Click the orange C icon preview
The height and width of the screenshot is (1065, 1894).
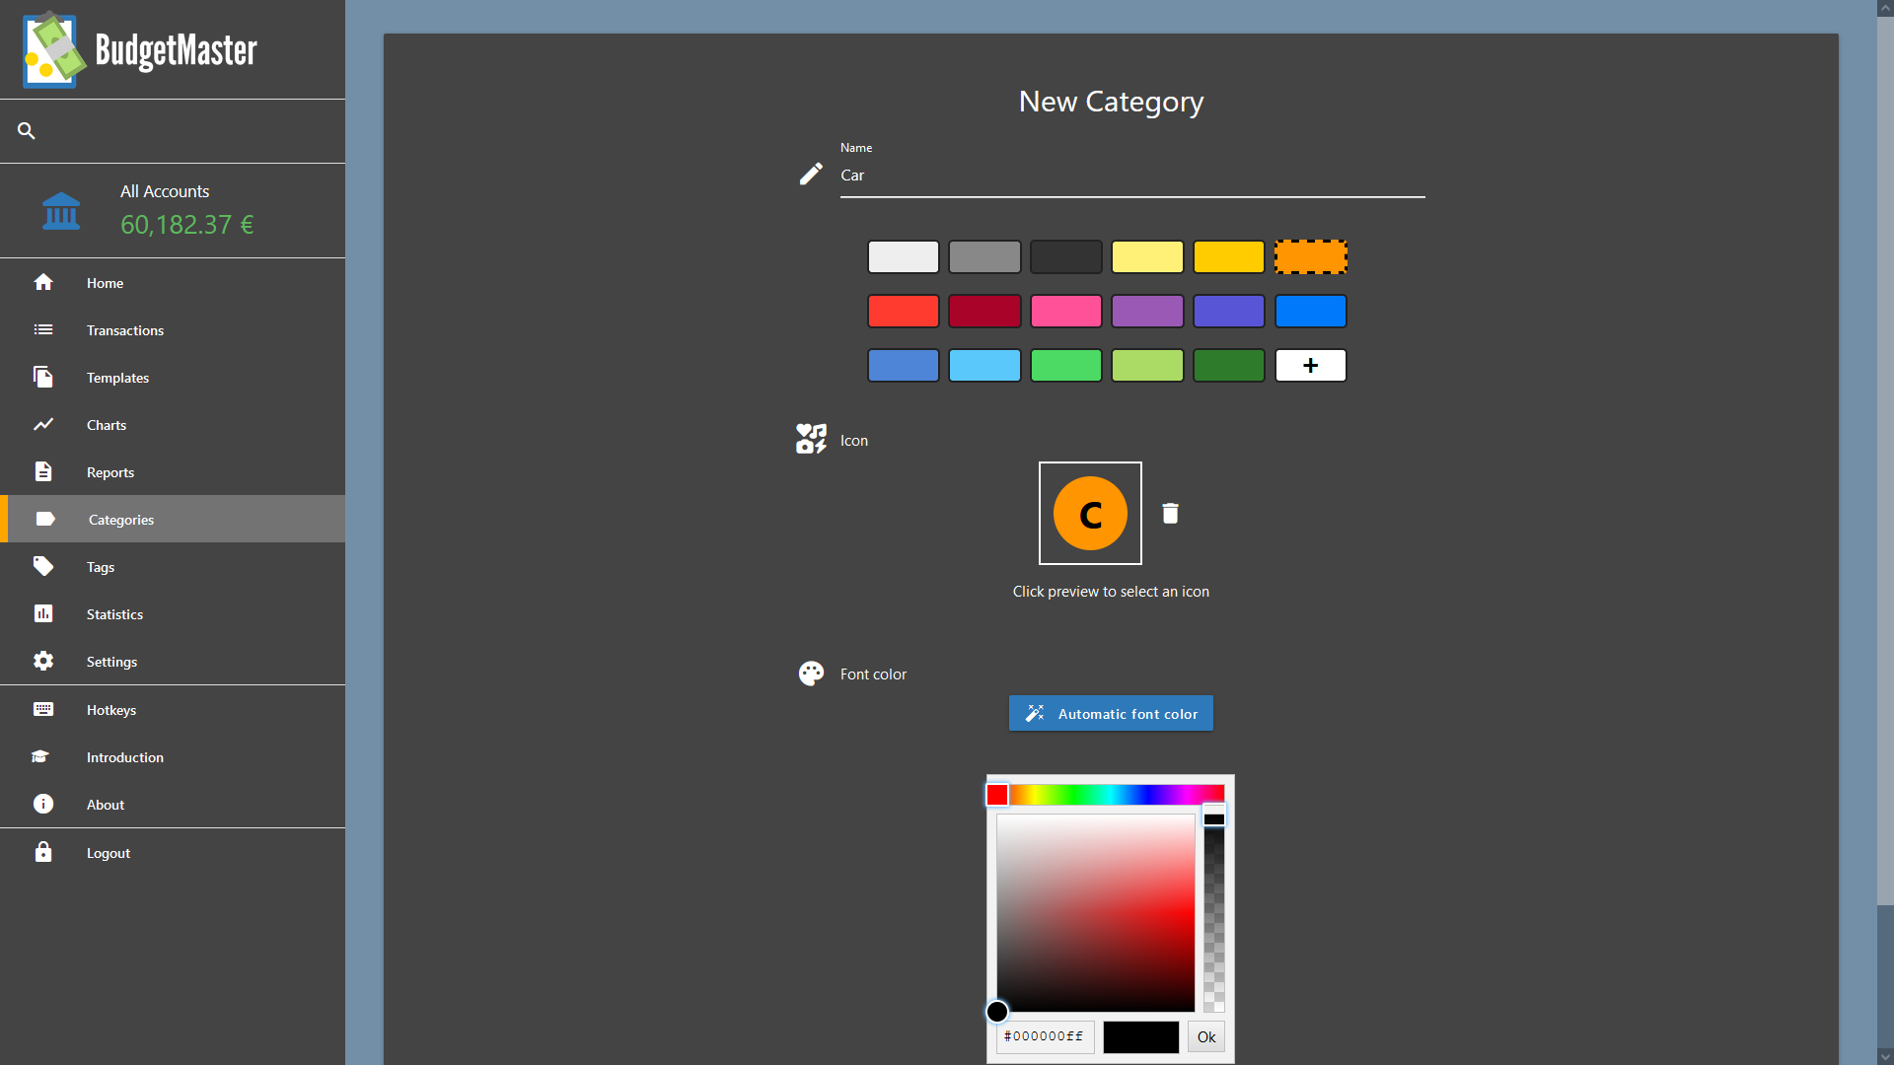coord(1090,513)
